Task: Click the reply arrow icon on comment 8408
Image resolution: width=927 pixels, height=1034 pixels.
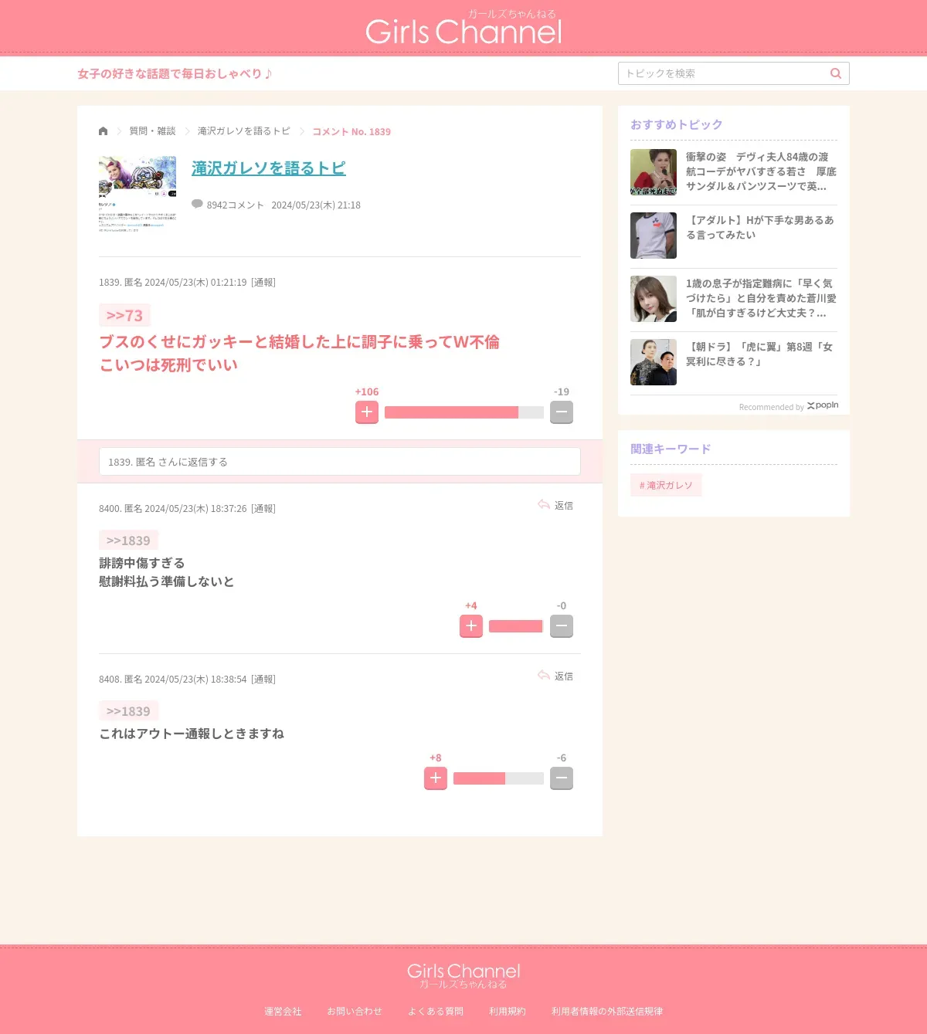Action: click(544, 676)
